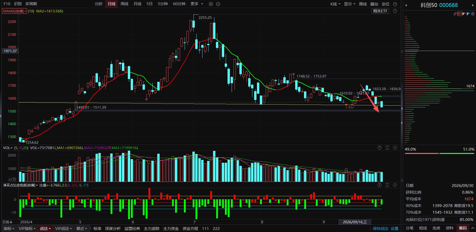
Task: Open the 显示 options dropdown
Action: click(350, 4)
